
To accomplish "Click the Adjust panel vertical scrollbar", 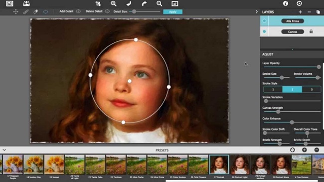I will point(323,96).
